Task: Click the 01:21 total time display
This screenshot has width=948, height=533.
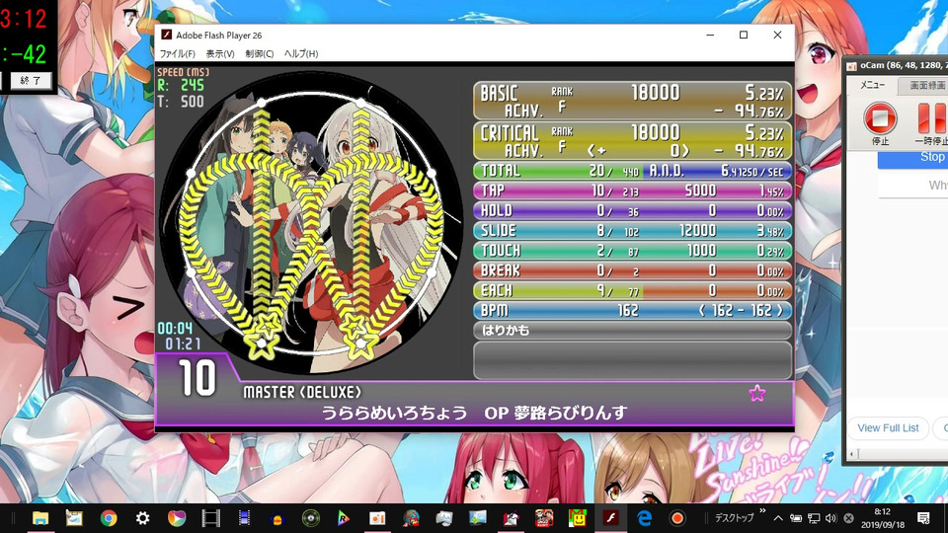Action: [183, 344]
